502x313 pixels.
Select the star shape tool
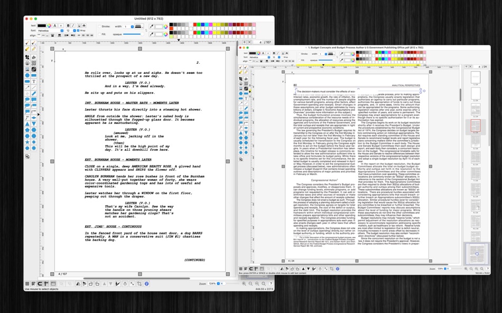click(x=27, y=142)
